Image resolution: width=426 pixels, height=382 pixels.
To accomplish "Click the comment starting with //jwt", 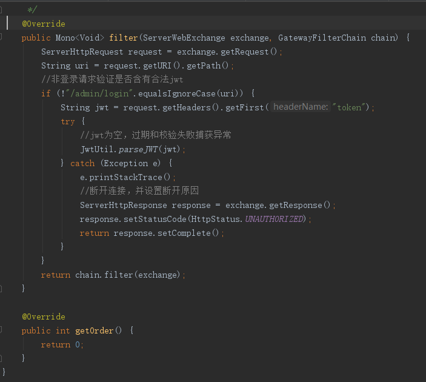I will pyautogui.click(x=156, y=135).
